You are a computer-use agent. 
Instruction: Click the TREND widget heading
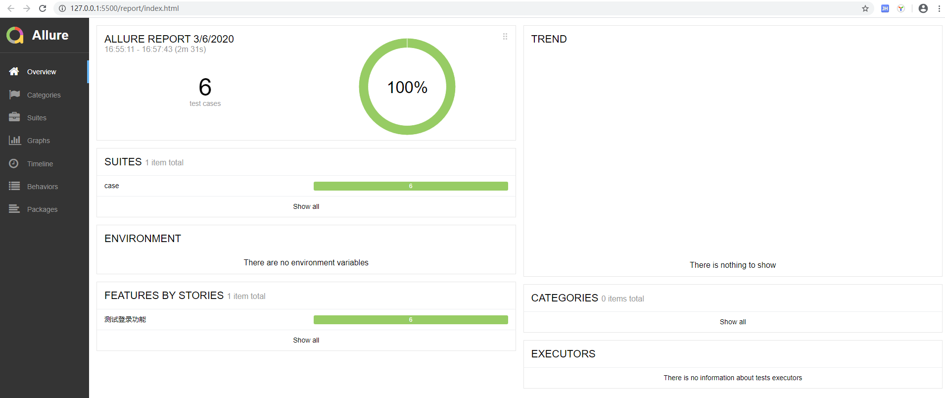click(x=549, y=39)
